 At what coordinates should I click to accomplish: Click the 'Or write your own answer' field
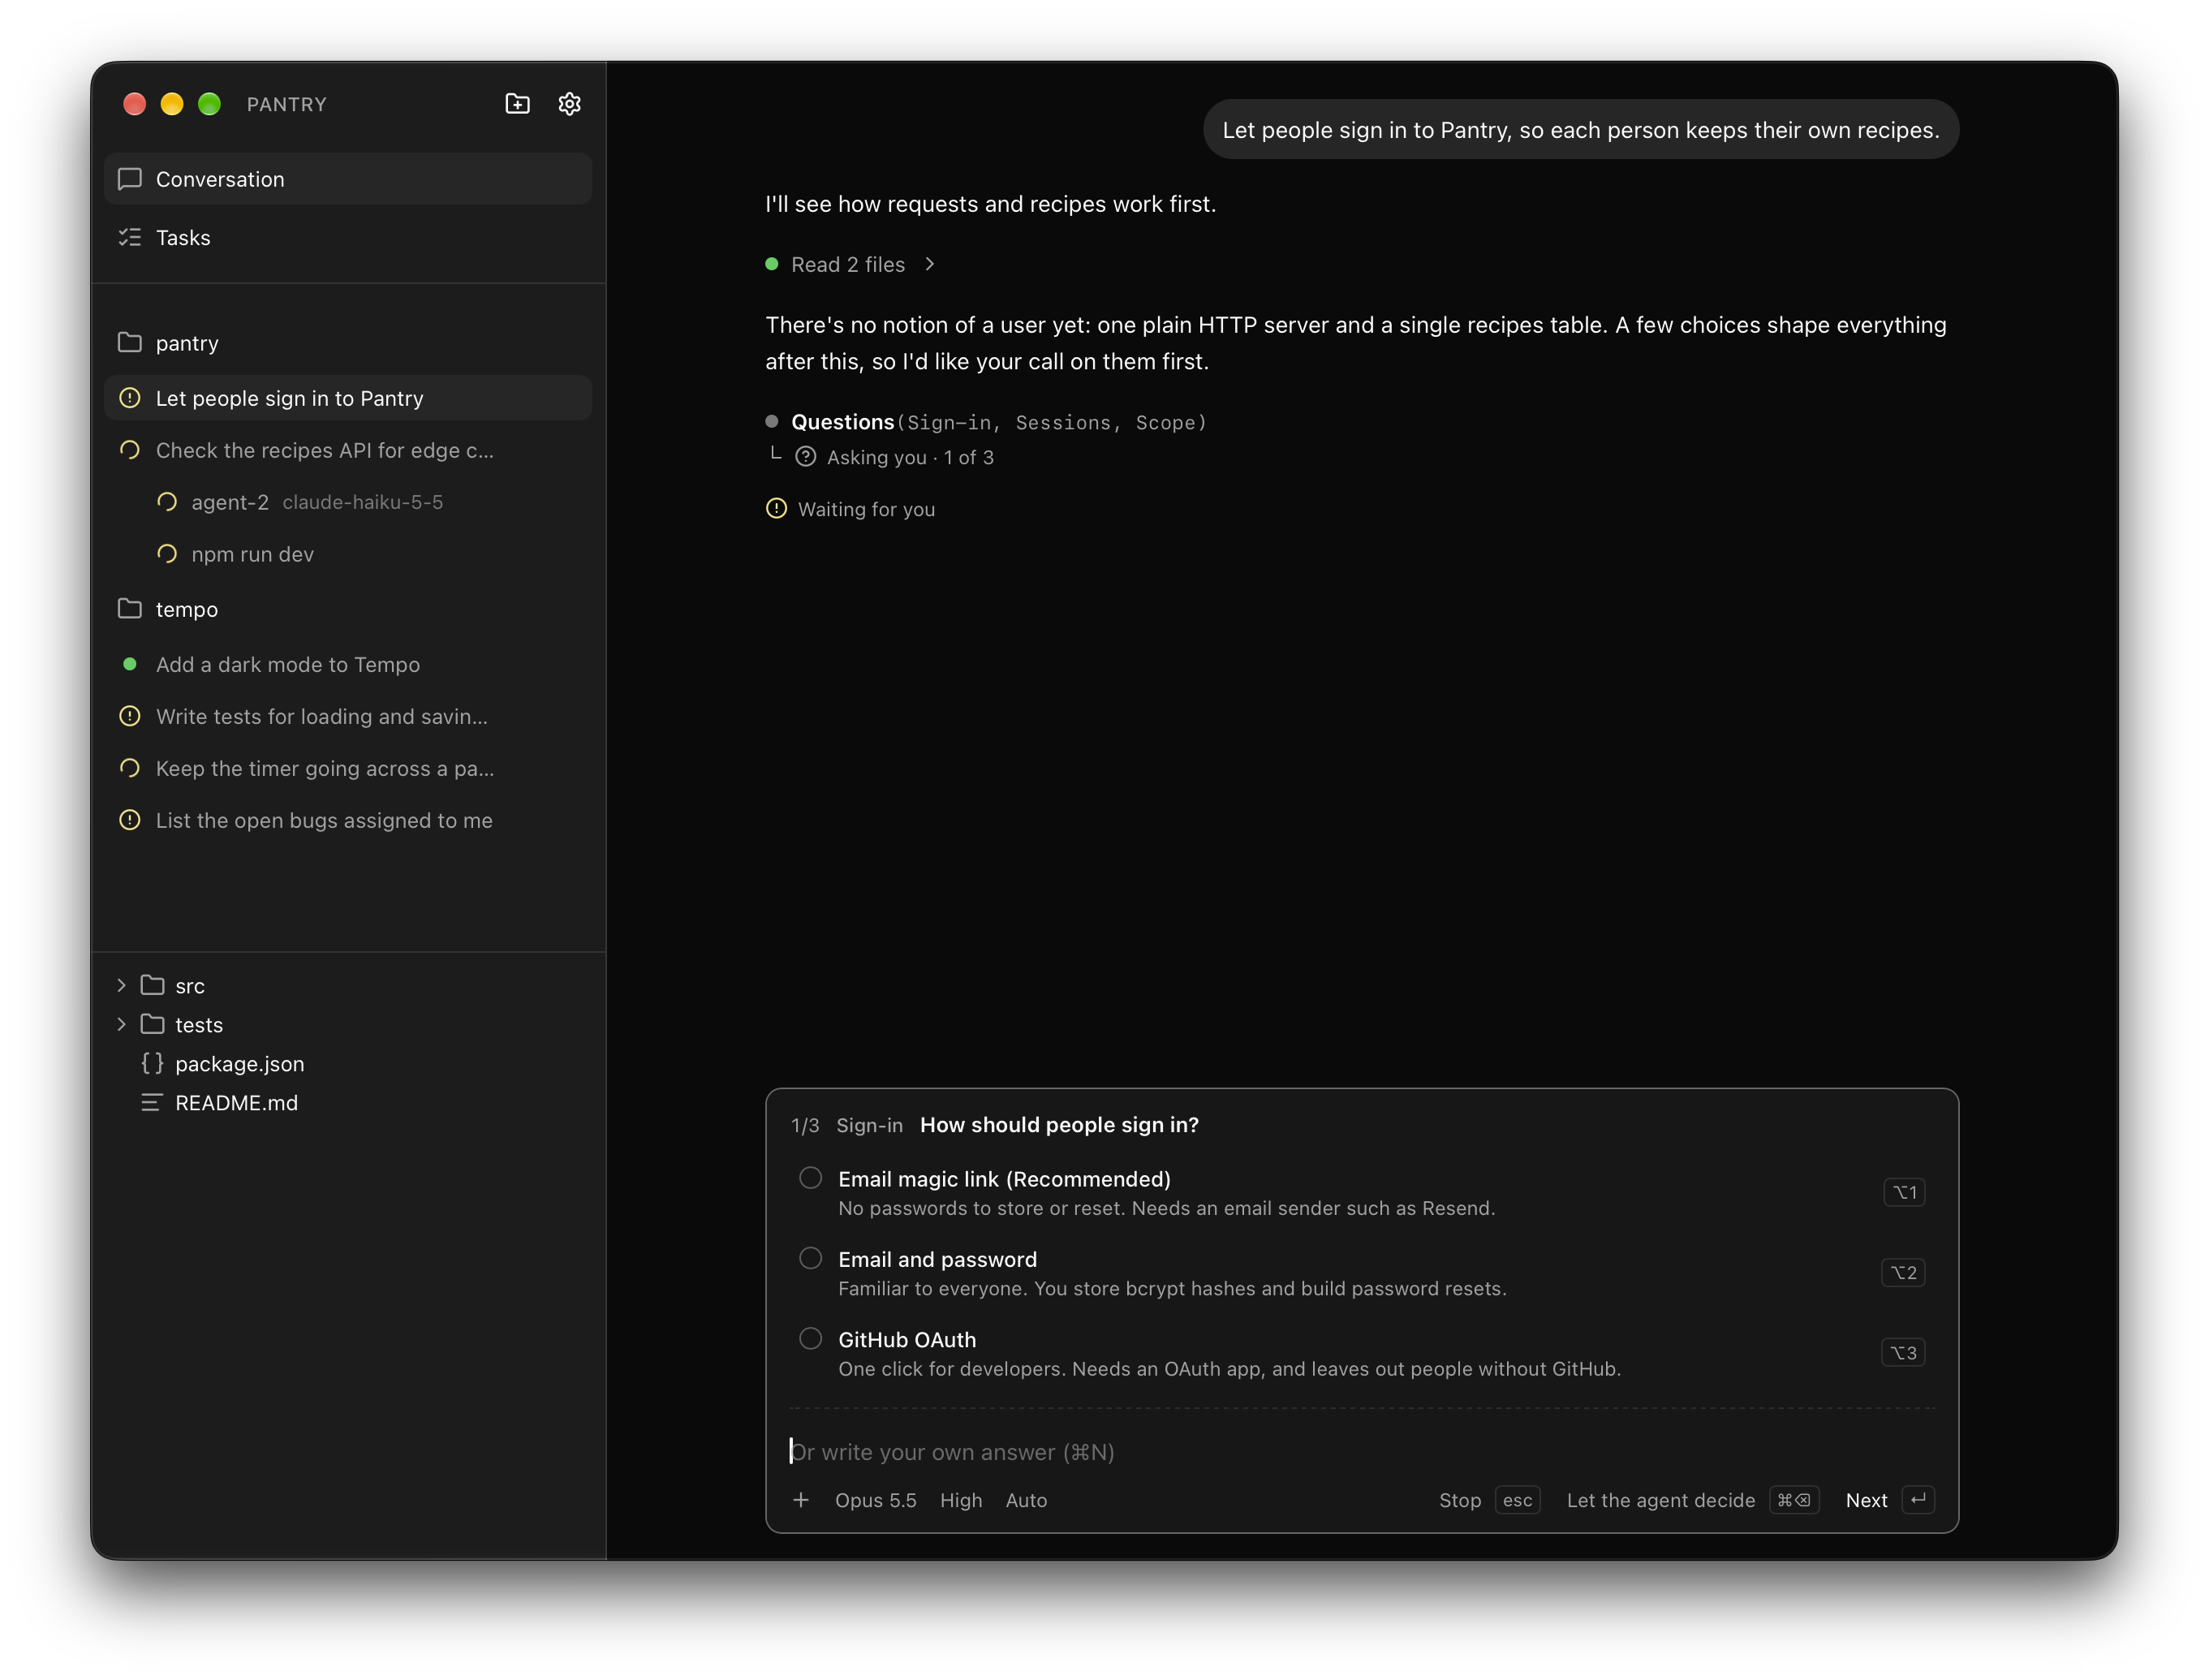[1362, 1452]
